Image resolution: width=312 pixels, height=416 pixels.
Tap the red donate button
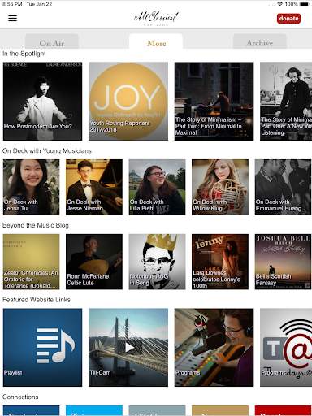[x=288, y=19]
